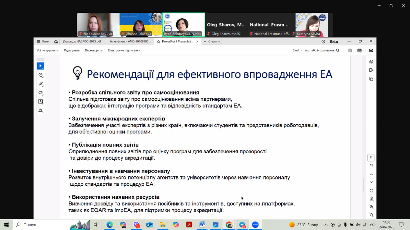Image resolution: width=410 pixels, height=230 pixels.
Task: Open the Редагувати menu item
Action: coord(72,50)
